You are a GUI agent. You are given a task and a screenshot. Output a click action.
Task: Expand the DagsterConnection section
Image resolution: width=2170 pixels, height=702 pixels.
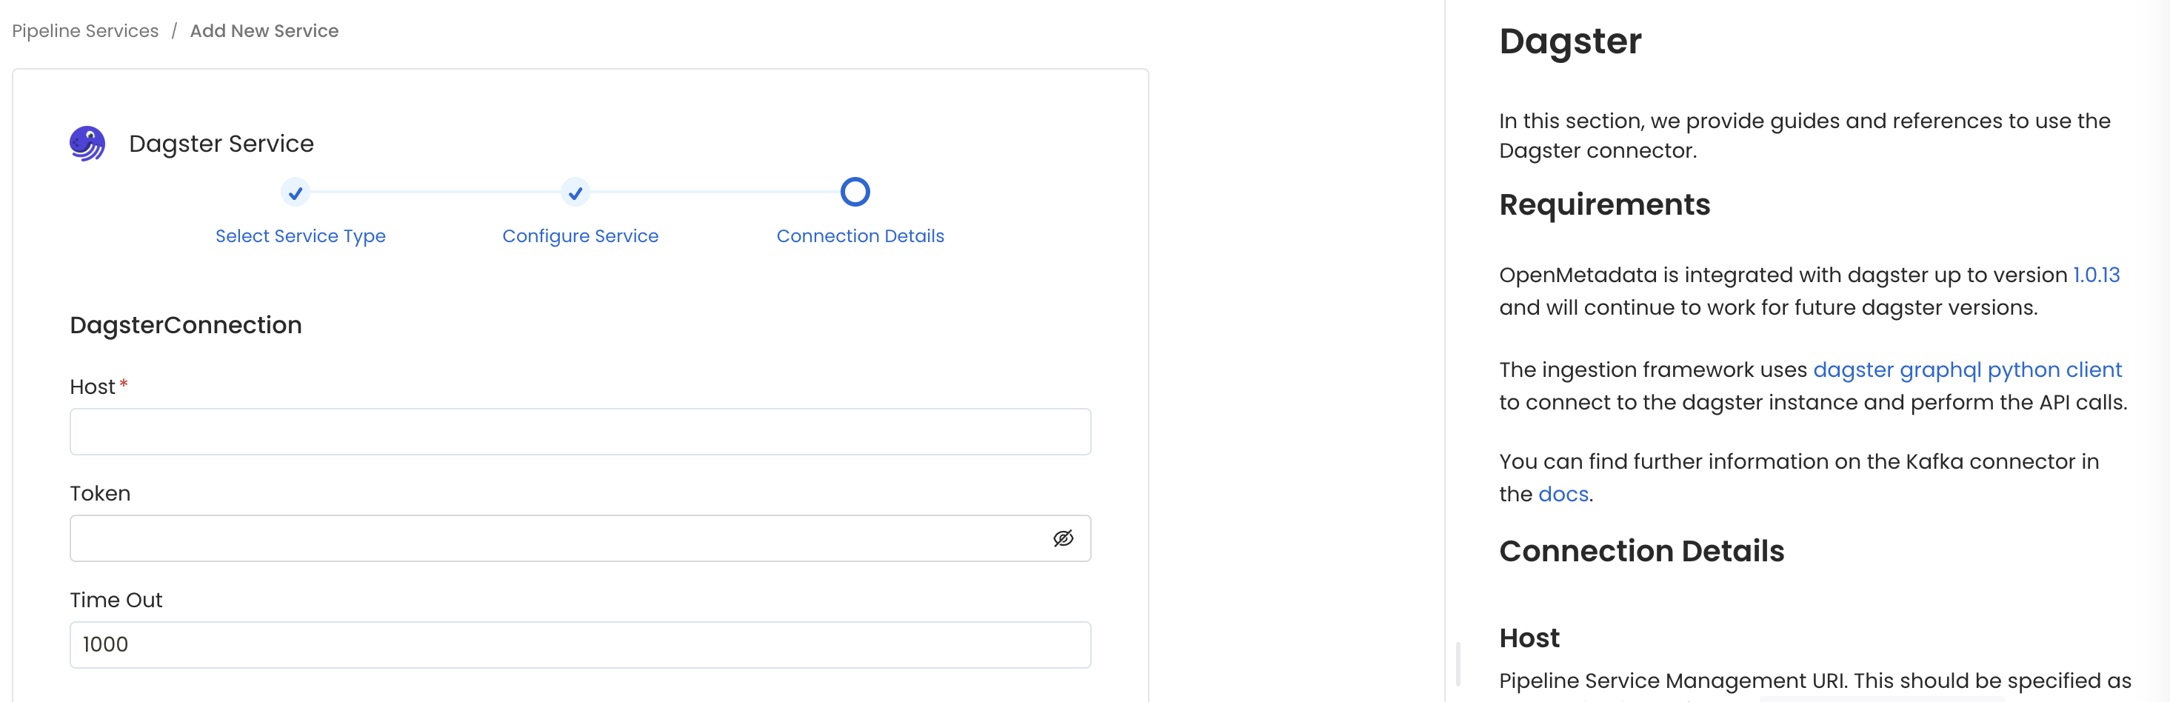[185, 324]
